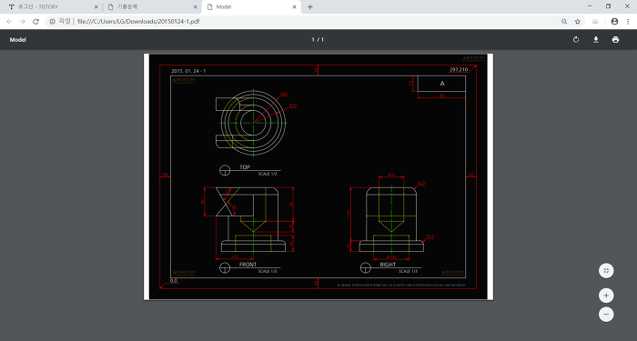Click the RIGHT view label in drawing

pyautogui.click(x=388, y=265)
